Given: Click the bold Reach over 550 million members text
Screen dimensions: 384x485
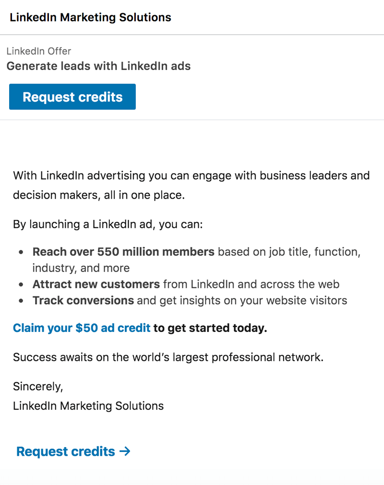Looking at the screenshot, I should pos(123,251).
